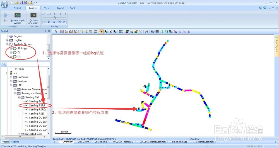Screen dimensions: 279x148
Task: Play replay backward
Action: 44,22
